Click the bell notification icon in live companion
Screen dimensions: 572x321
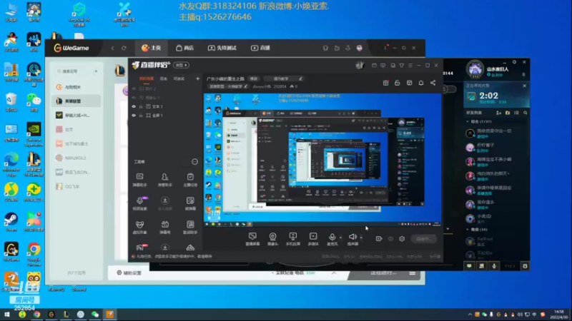pyautogui.click(x=421, y=83)
